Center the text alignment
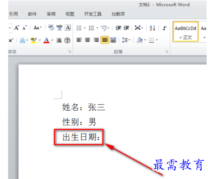 click(x=88, y=40)
